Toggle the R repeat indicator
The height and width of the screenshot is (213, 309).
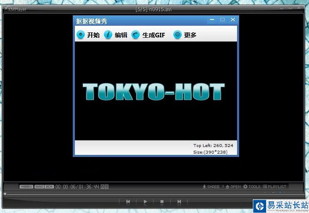click(102, 187)
